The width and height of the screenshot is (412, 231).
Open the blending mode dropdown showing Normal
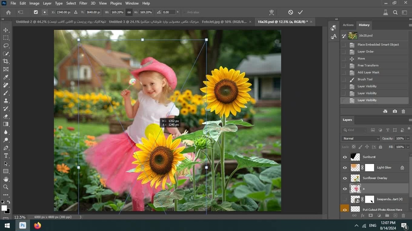360,139
